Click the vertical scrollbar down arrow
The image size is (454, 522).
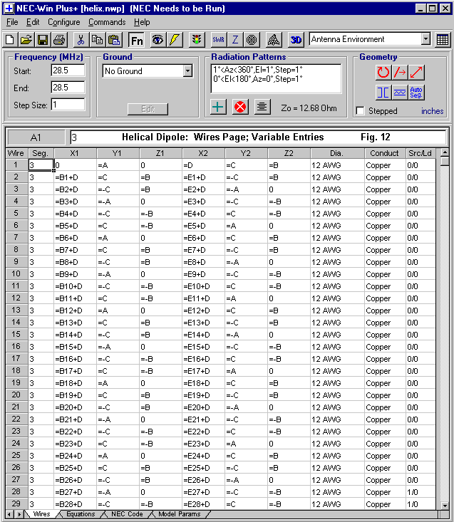click(x=445, y=503)
